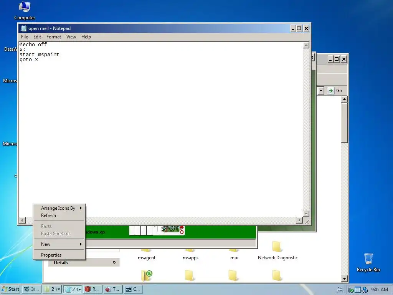The image size is (393, 295).
Task: Choose Refresh in the context menu
Action: pos(59,215)
